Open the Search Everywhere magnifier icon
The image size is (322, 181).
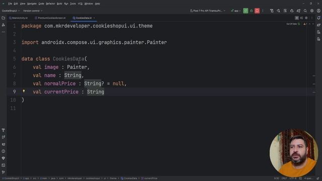pyautogui.click(x=305, y=11)
